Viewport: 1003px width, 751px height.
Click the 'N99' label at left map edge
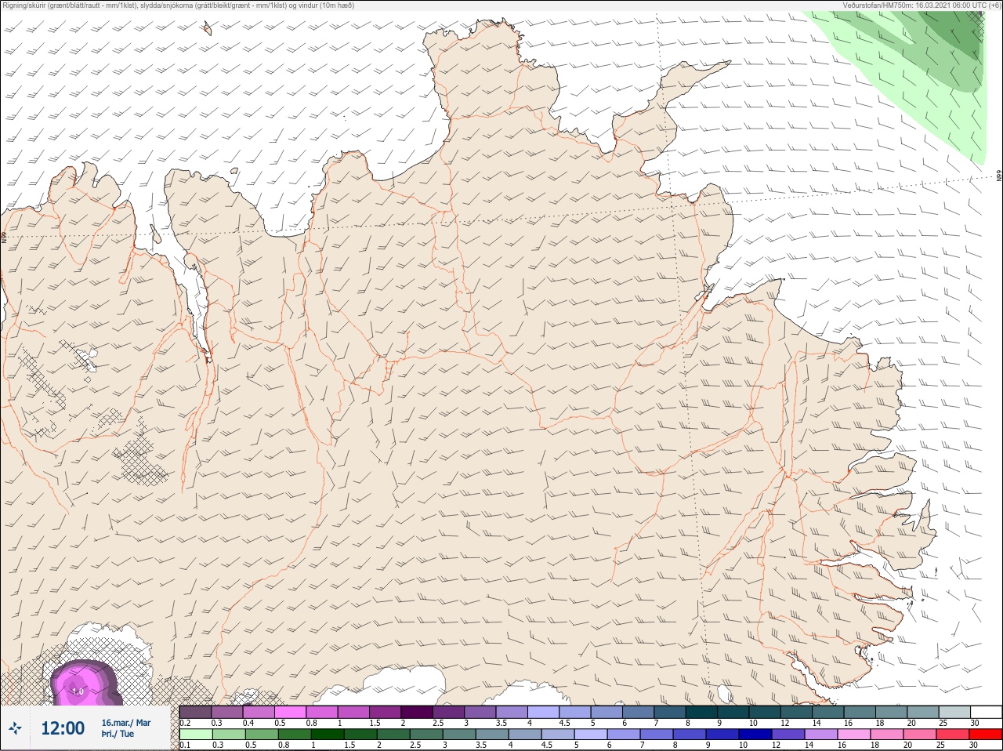click(x=4, y=237)
